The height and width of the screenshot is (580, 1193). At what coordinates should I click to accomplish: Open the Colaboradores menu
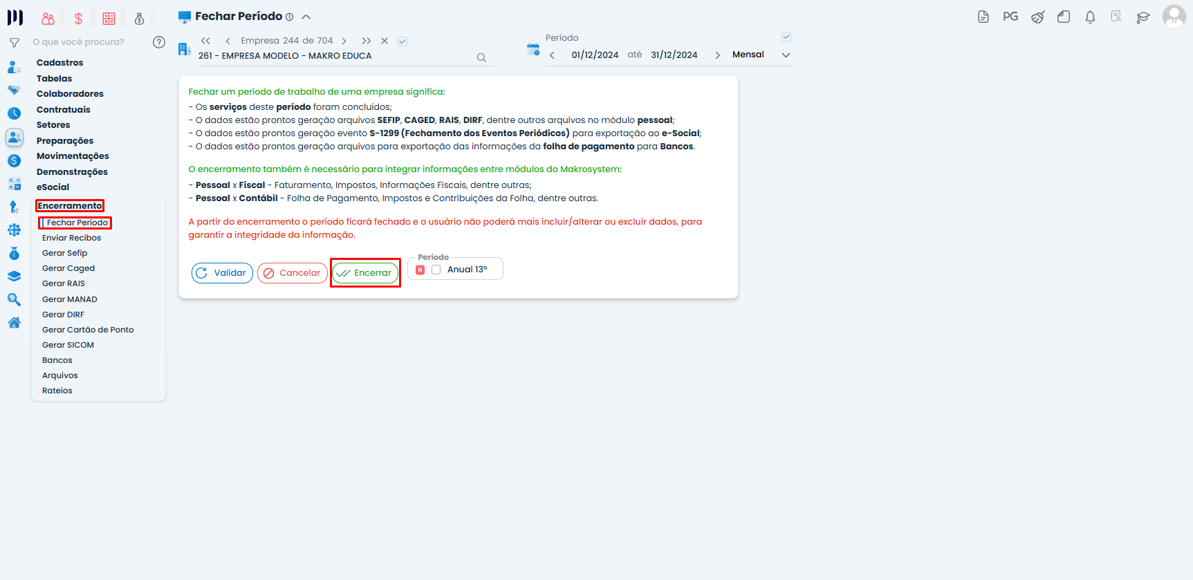point(70,94)
